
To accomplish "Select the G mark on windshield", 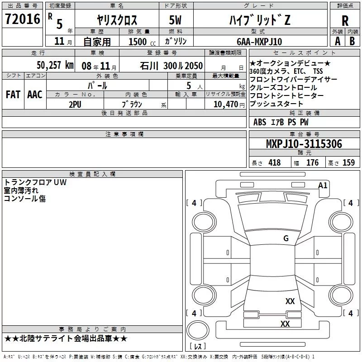I will tap(286, 238).
